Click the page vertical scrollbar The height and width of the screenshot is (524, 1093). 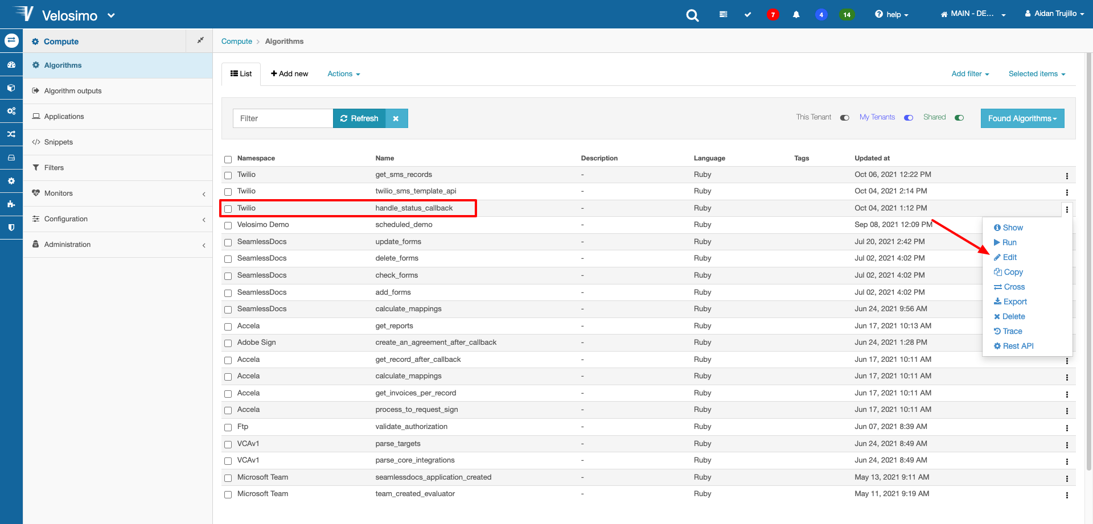[x=1089, y=262]
